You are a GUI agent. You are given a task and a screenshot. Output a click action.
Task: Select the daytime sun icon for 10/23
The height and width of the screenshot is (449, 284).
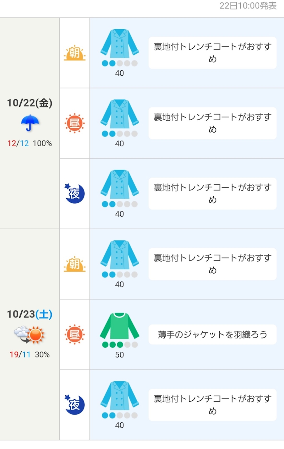pyautogui.click(x=75, y=334)
